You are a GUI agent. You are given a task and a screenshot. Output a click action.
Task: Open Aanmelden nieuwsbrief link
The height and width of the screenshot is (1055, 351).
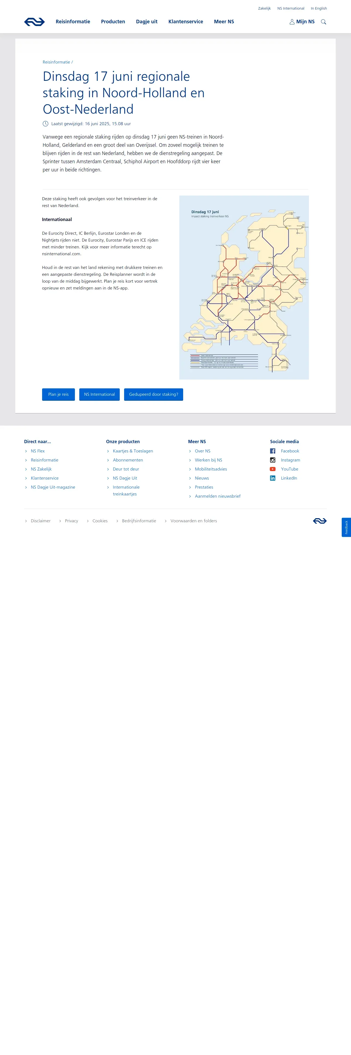click(x=218, y=496)
